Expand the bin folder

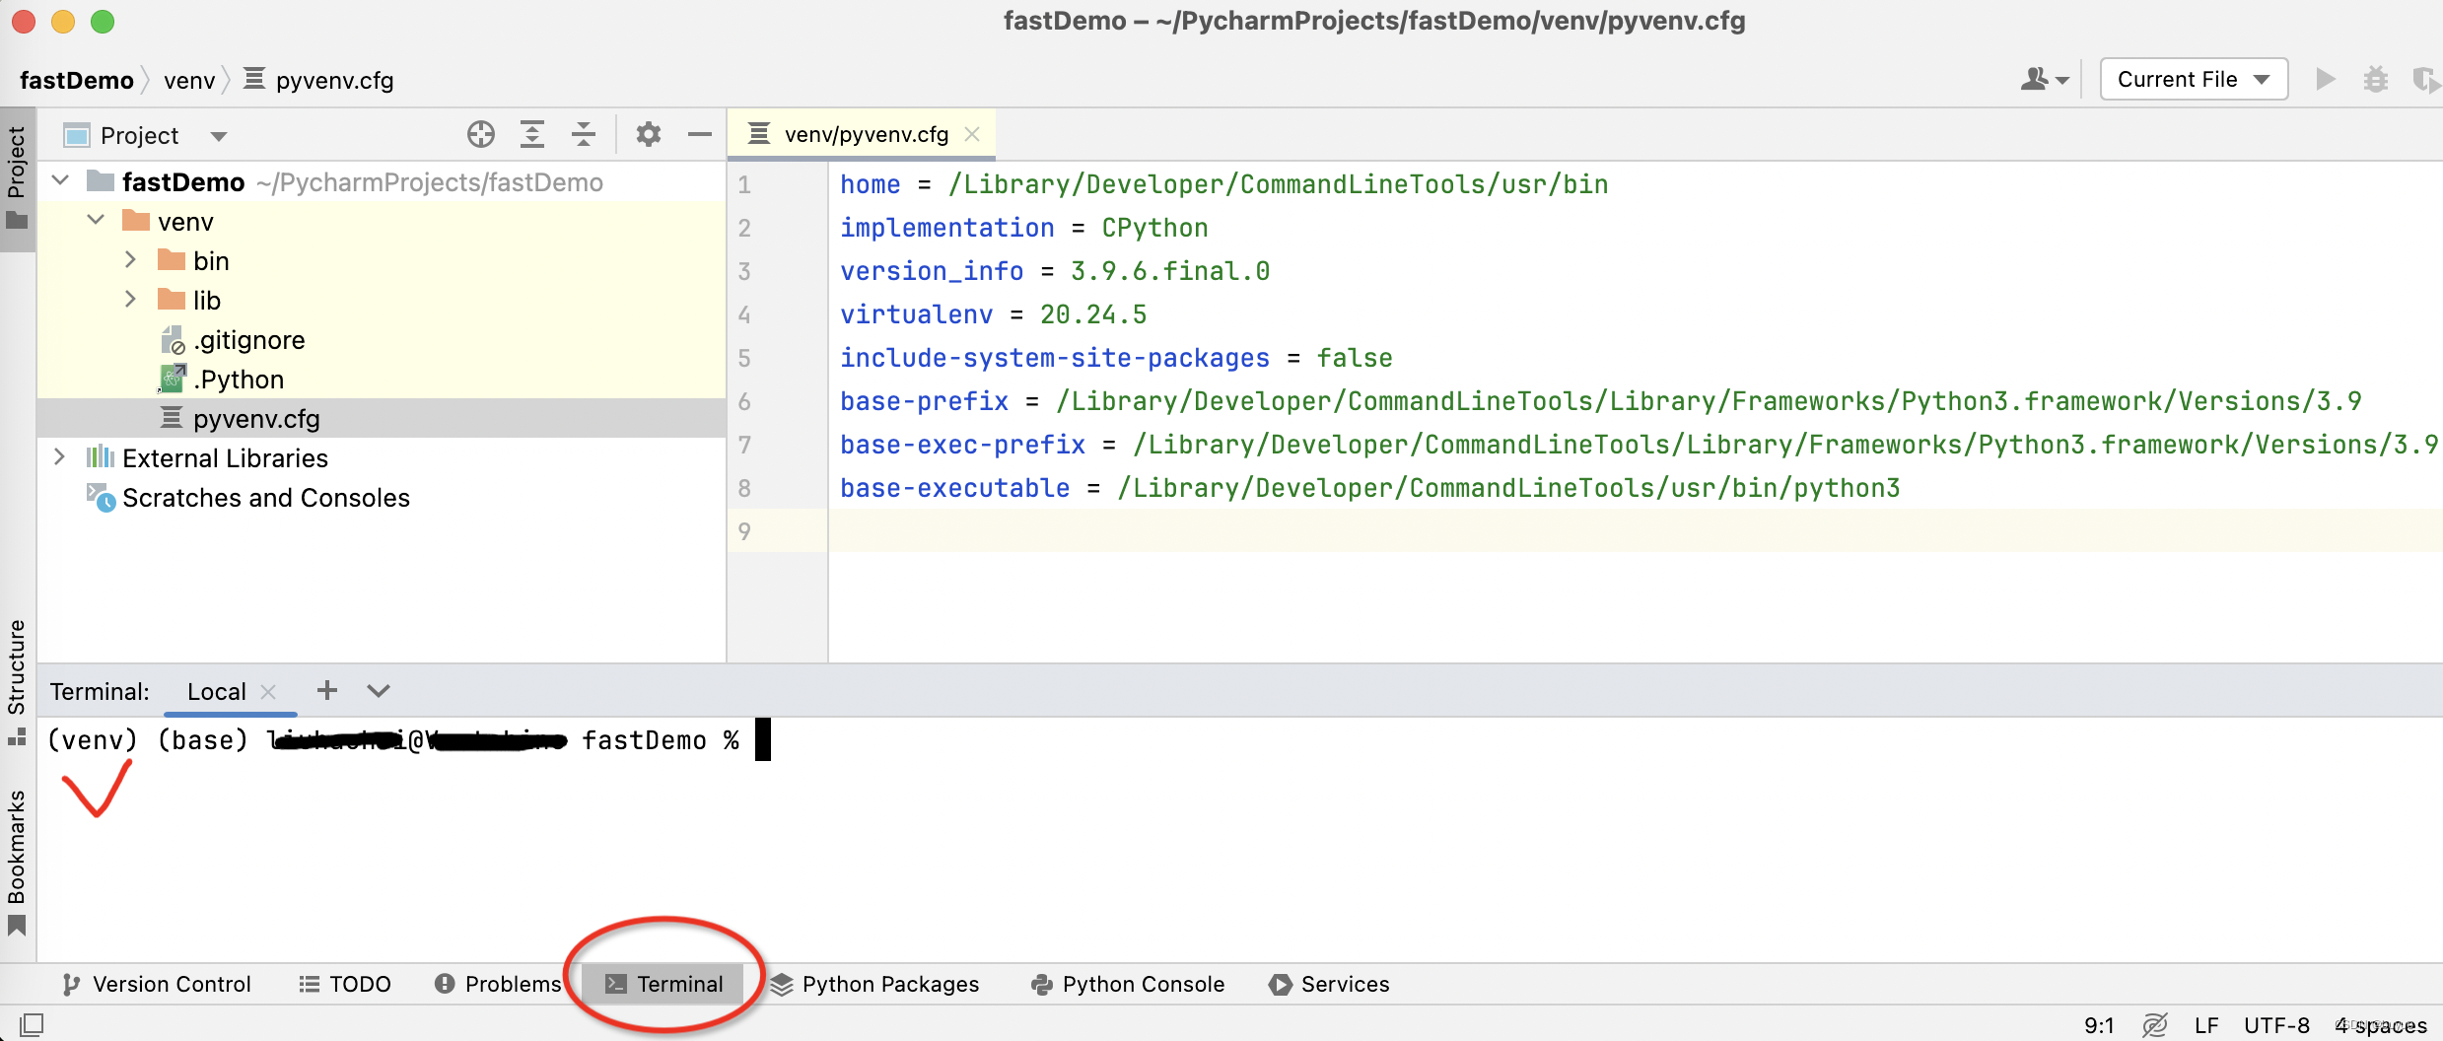(x=130, y=260)
